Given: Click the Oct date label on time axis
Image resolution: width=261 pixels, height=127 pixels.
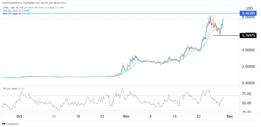Looking at the screenshot, I should 19,116.
